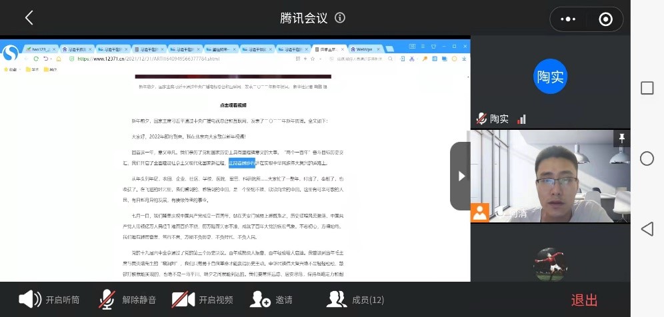Image resolution: width=664 pixels, height=317 pixels.
Task: Go back using the top-left arrow
Action: coord(29,18)
